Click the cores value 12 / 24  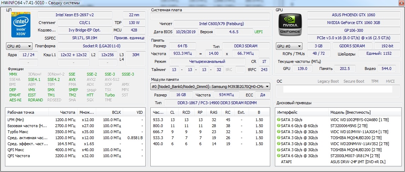coord(28,55)
